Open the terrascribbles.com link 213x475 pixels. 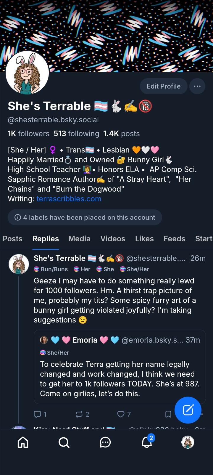click(x=69, y=199)
